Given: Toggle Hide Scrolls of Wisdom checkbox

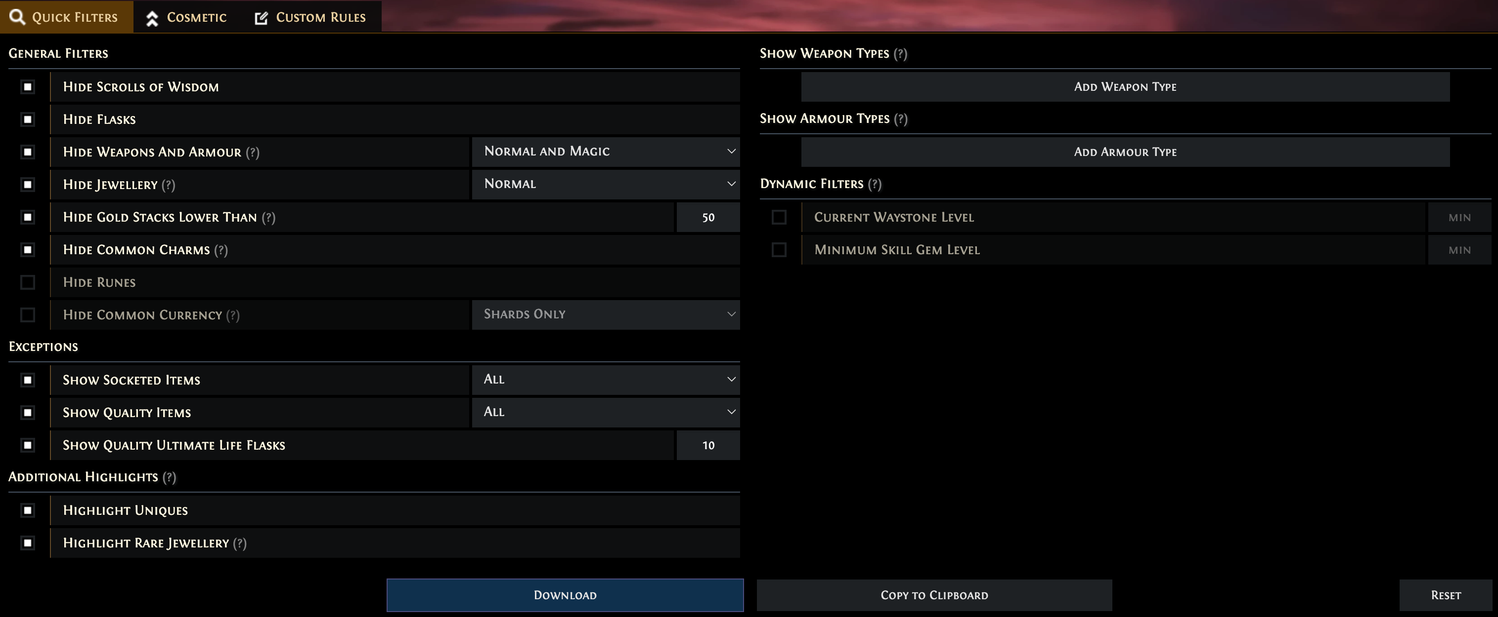Looking at the screenshot, I should point(27,87).
